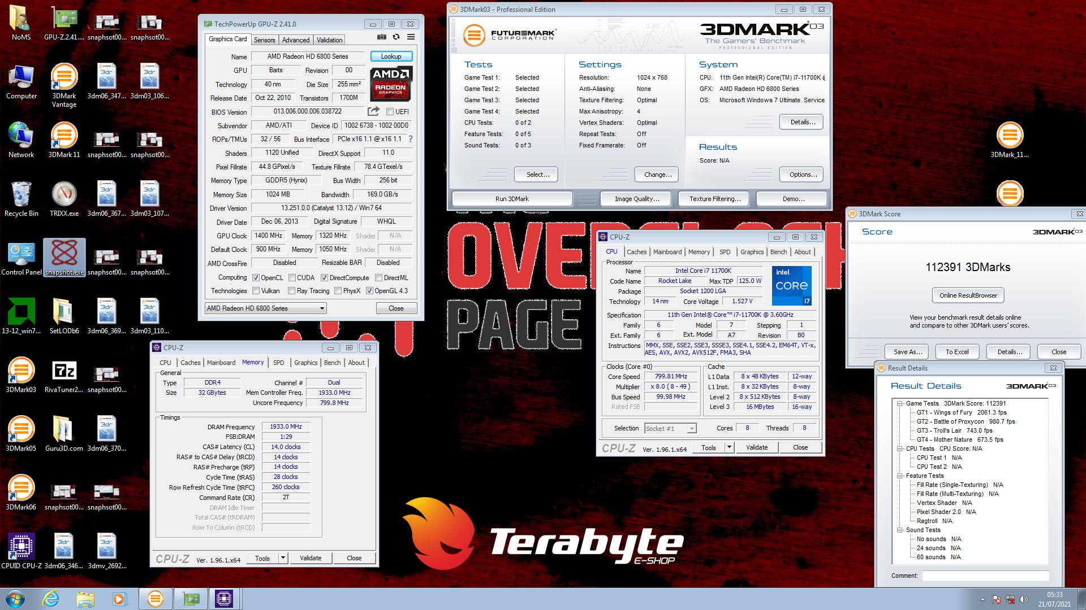Click the BIOS version share/export icon
The image size is (1086, 610).
(x=373, y=111)
